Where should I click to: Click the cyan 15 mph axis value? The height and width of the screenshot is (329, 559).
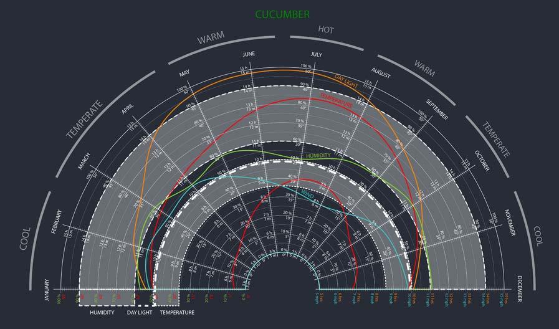click(x=502, y=300)
